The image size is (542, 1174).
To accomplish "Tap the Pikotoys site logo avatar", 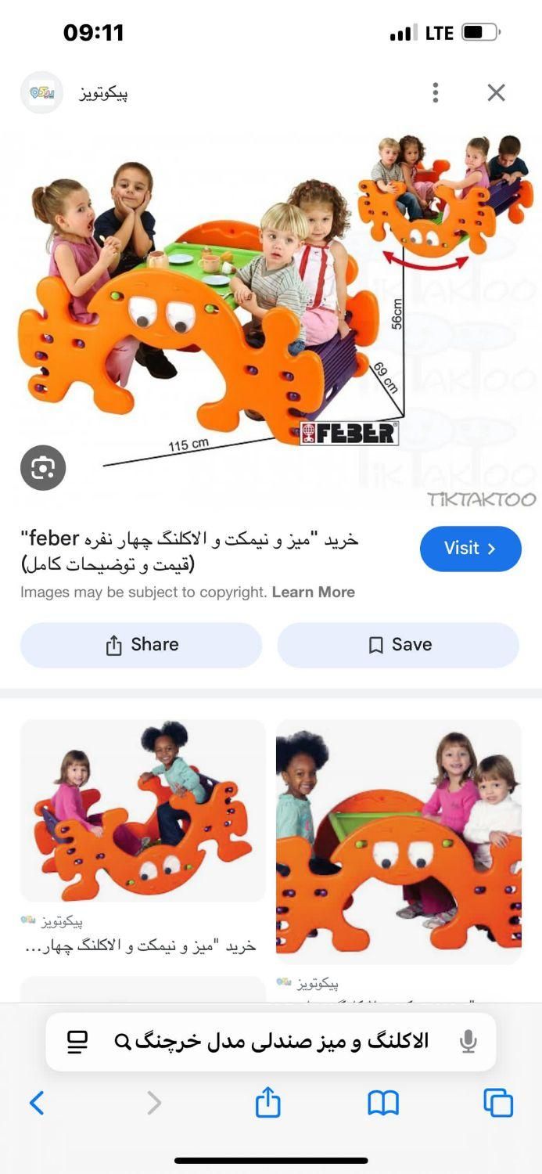I will (41, 92).
